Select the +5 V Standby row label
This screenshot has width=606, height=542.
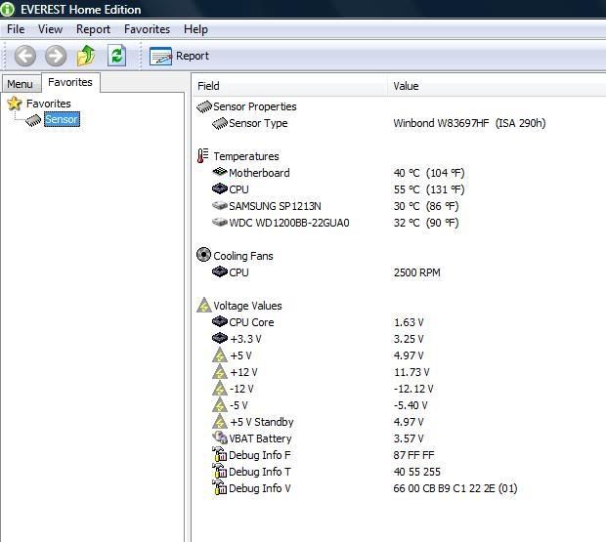(x=262, y=422)
